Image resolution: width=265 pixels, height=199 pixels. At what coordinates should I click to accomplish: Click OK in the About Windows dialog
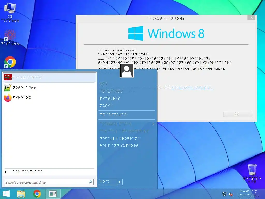click(238, 114)
